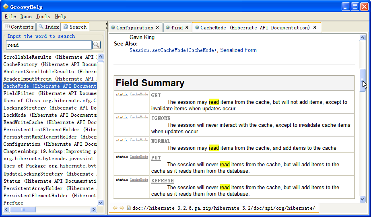Open the PUT field link
Image resolution: width=371 pixels, height=217 pixels.
[x=156, y=158]
